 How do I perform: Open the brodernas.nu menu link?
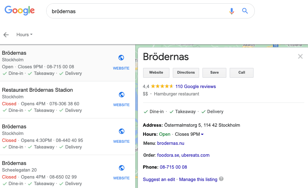click(171, 143)
